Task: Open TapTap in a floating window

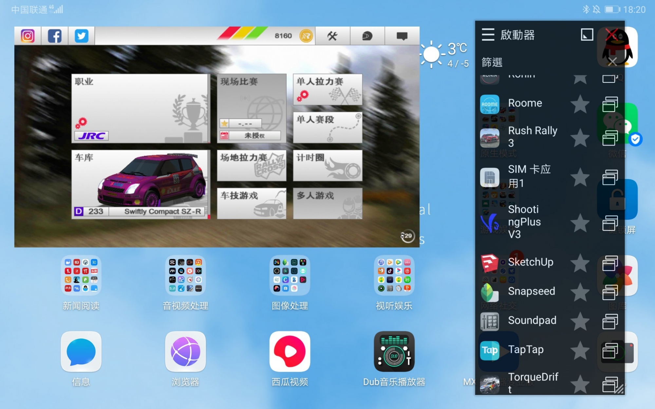Action: [610, 350]
